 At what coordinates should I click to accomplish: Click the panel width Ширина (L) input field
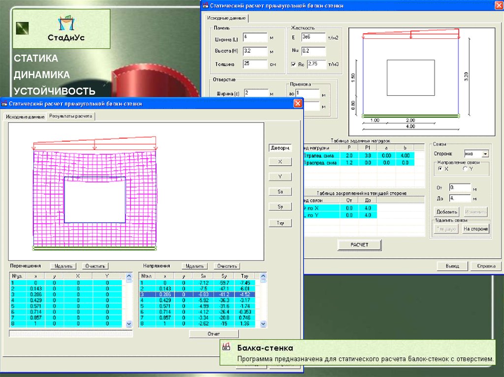click(x=254, y=38)
